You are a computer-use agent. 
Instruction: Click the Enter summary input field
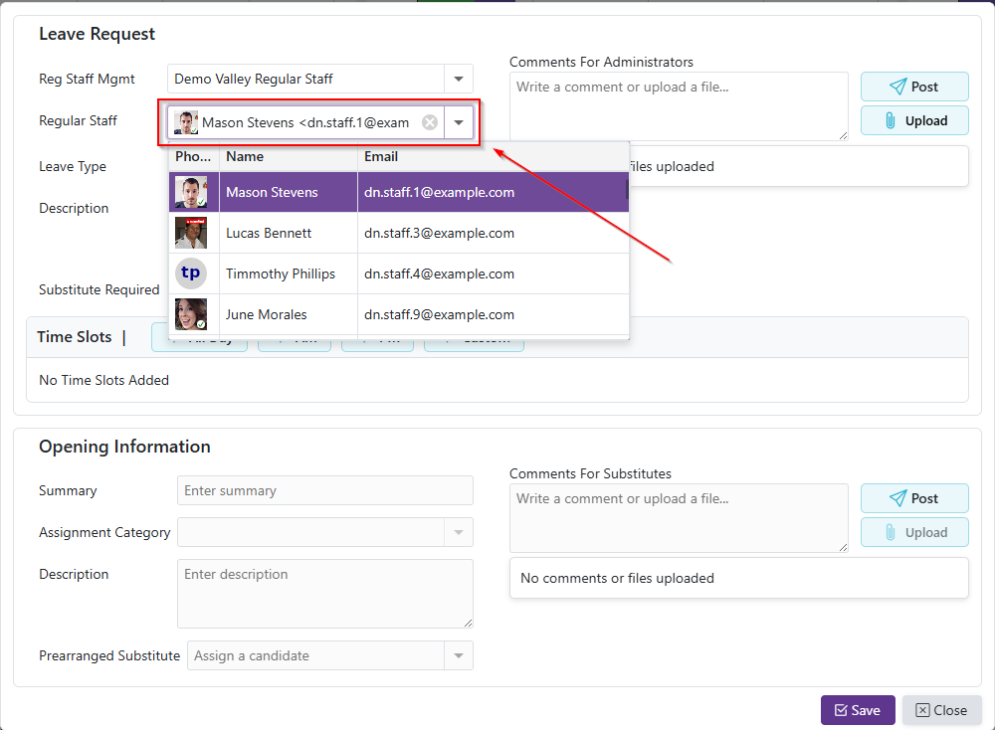pos(325,490)
